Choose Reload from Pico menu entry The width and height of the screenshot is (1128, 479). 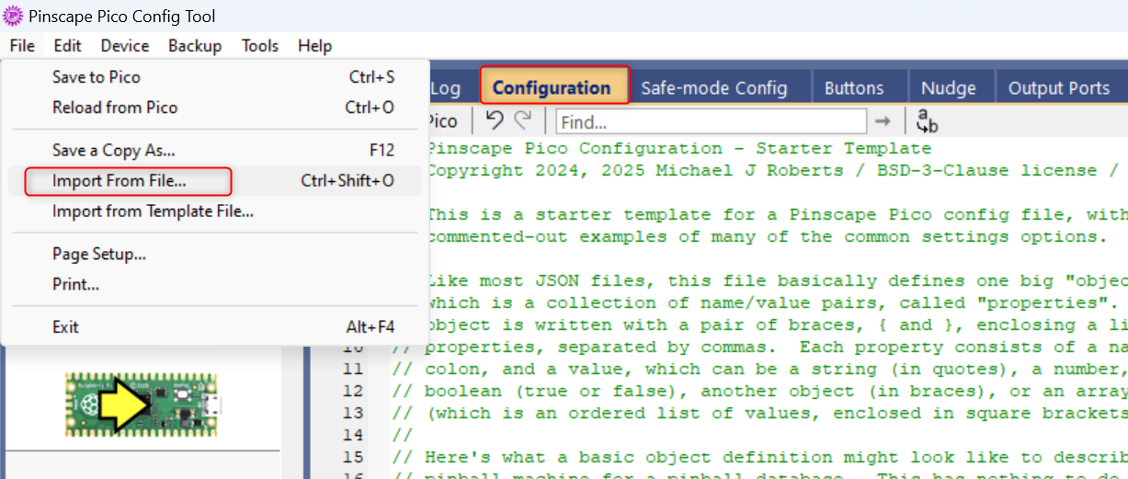(215, 108)
